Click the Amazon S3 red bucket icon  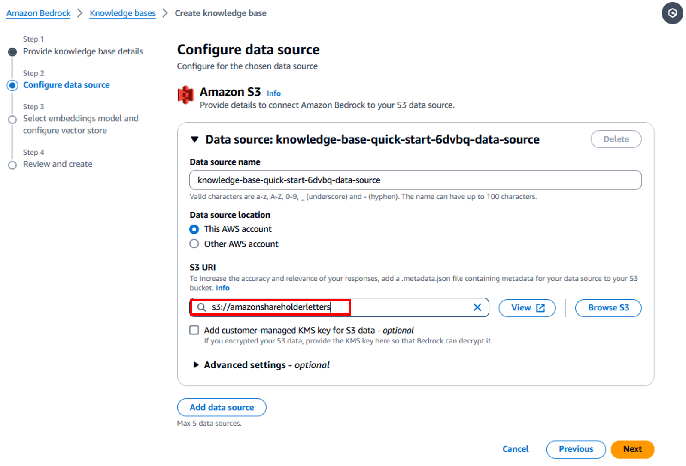[x=185, y=95]
